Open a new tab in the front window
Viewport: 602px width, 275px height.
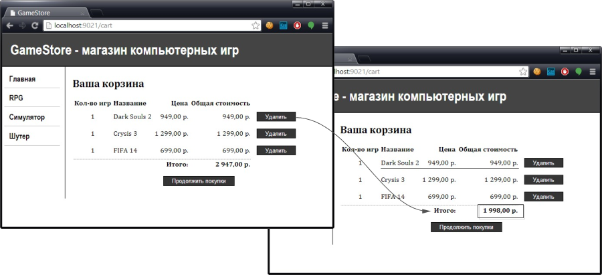96,13
